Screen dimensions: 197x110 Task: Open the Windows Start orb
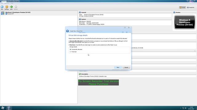tap(3, 108)
